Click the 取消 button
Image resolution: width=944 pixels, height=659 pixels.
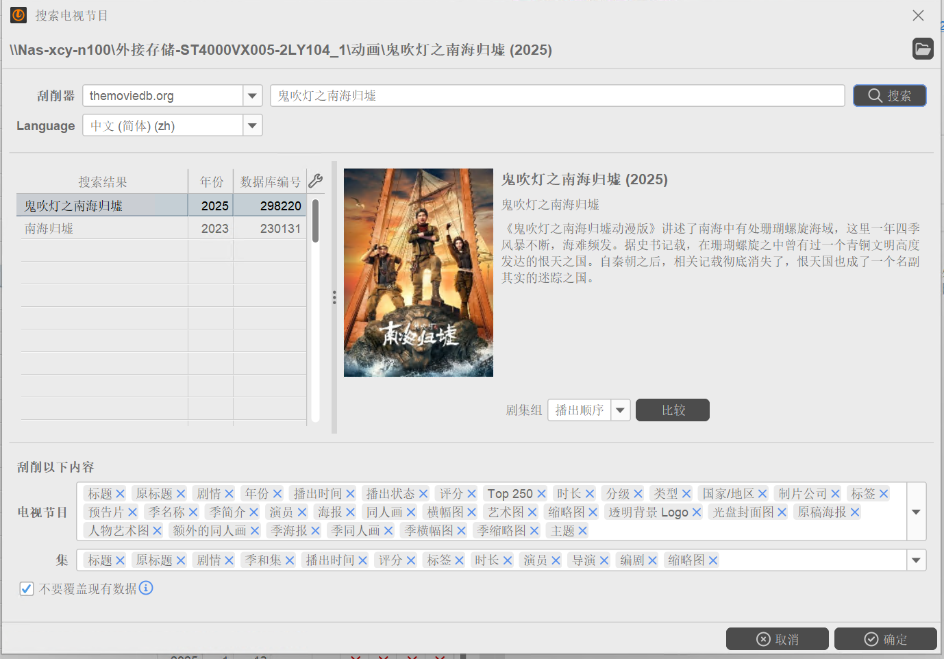(778, 638)
